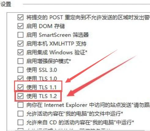Enable 允许活动内容在我的电脑的文件中运行 checkbox

point(20,114)
